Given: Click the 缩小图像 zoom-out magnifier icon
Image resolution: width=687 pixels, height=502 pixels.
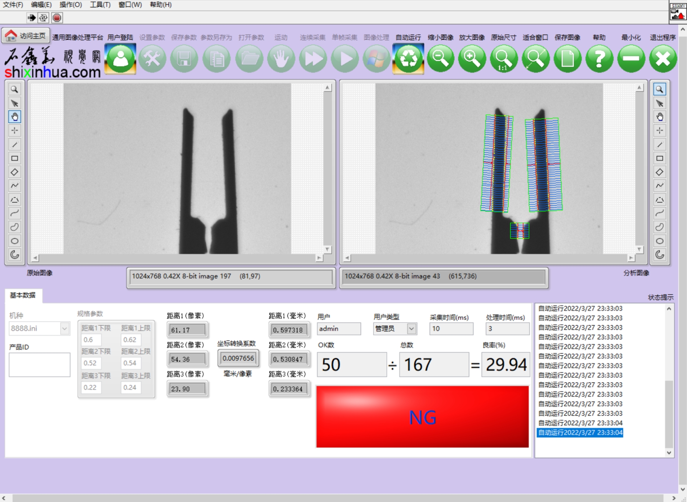Looking at the screenshot, I should (440, 59).
